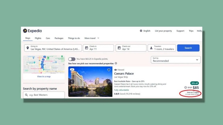
Task: Click the Expedia logo
Action: pyautogui.click(x=32, y=31)
